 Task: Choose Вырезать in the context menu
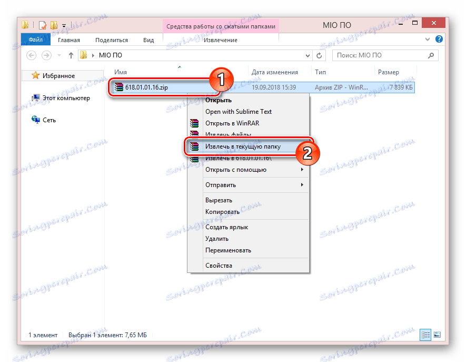coord(248,200)
